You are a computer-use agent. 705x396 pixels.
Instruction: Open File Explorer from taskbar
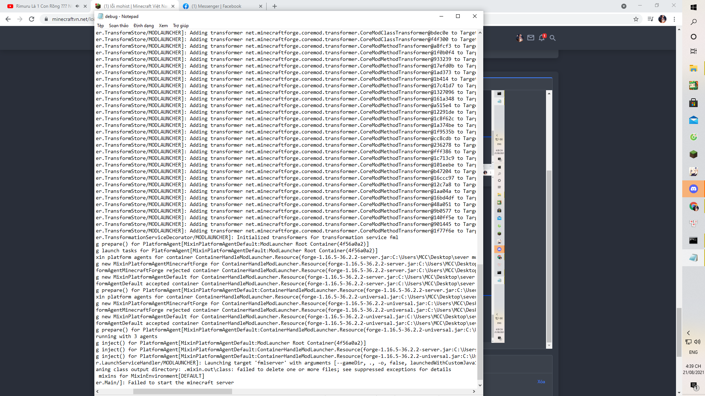(693, 69)
